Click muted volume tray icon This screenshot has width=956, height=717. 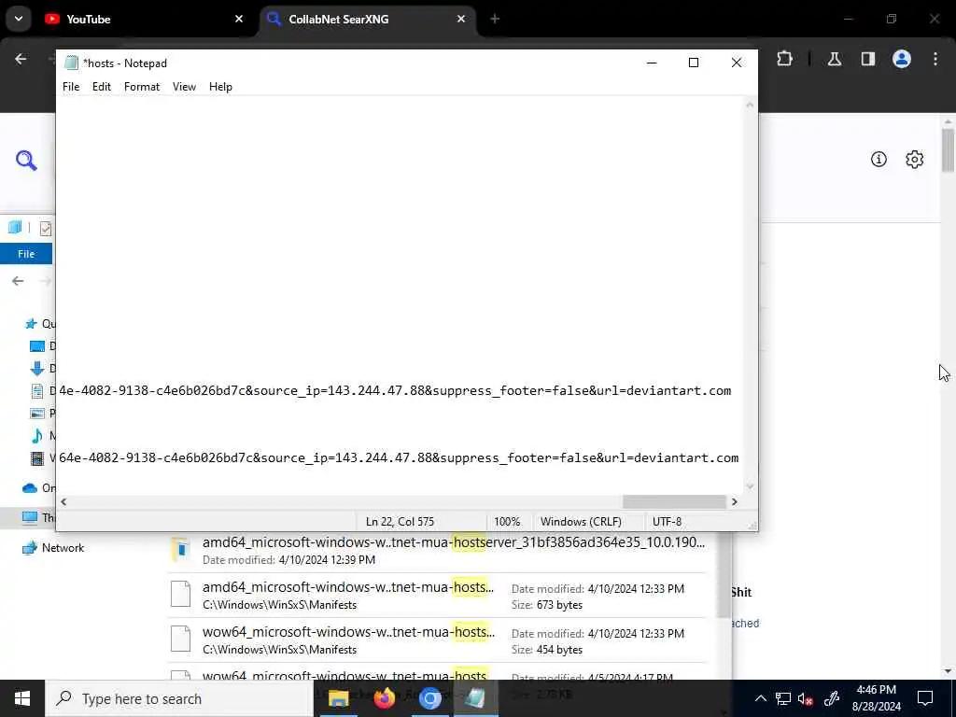point(806,698)
